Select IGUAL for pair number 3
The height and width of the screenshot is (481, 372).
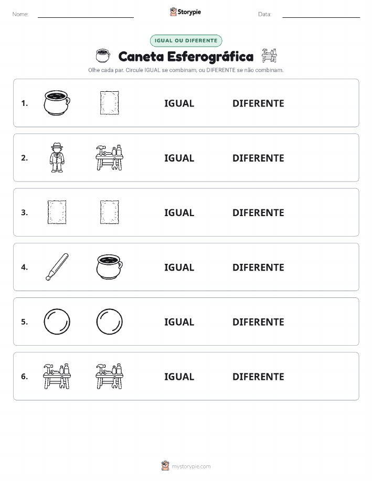[x=179, y=212]
